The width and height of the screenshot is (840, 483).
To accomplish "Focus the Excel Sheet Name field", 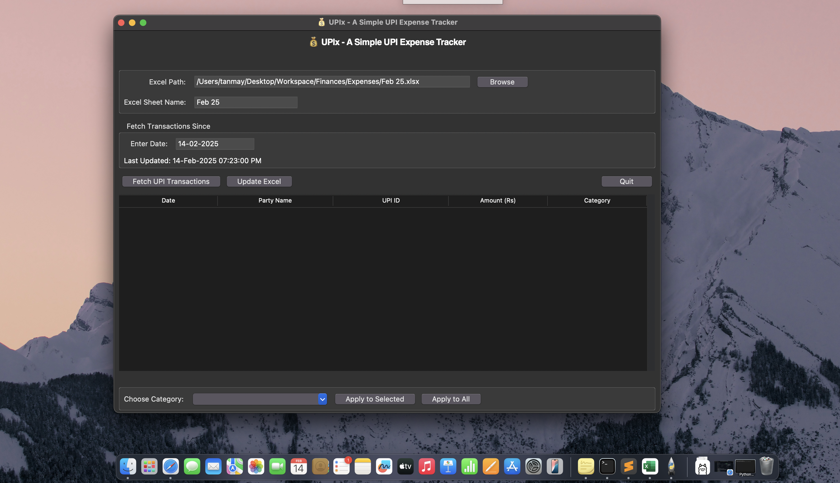I will 246,102.
